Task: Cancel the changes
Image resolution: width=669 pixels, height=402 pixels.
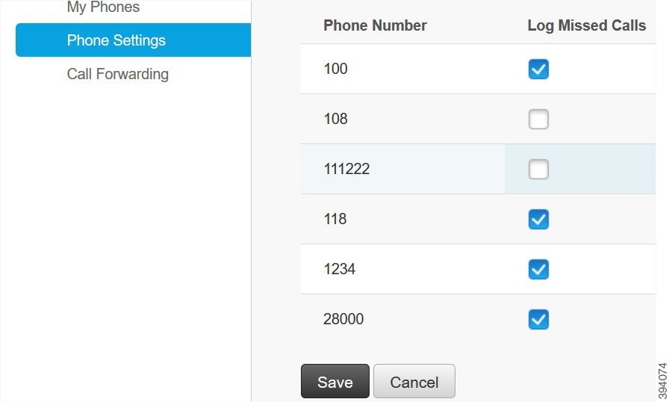Action: point(414,381)
